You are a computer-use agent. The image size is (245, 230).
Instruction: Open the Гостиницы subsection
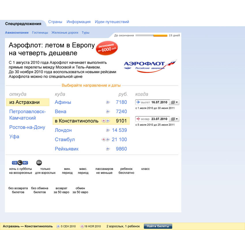(x=40, y=33)
